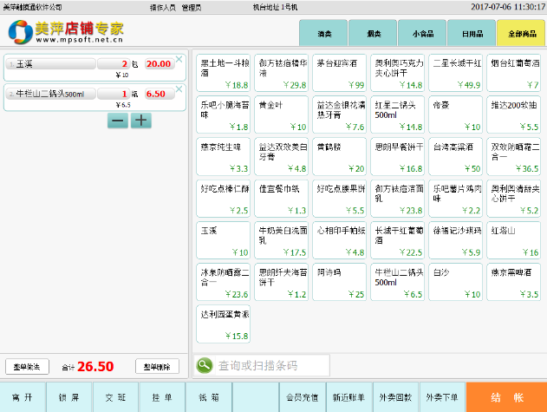The width and height of the screenshot is (547, 412).
Task: Add 佳宜餐巾纸 ¥1.3 product
Action: point(282,199)
